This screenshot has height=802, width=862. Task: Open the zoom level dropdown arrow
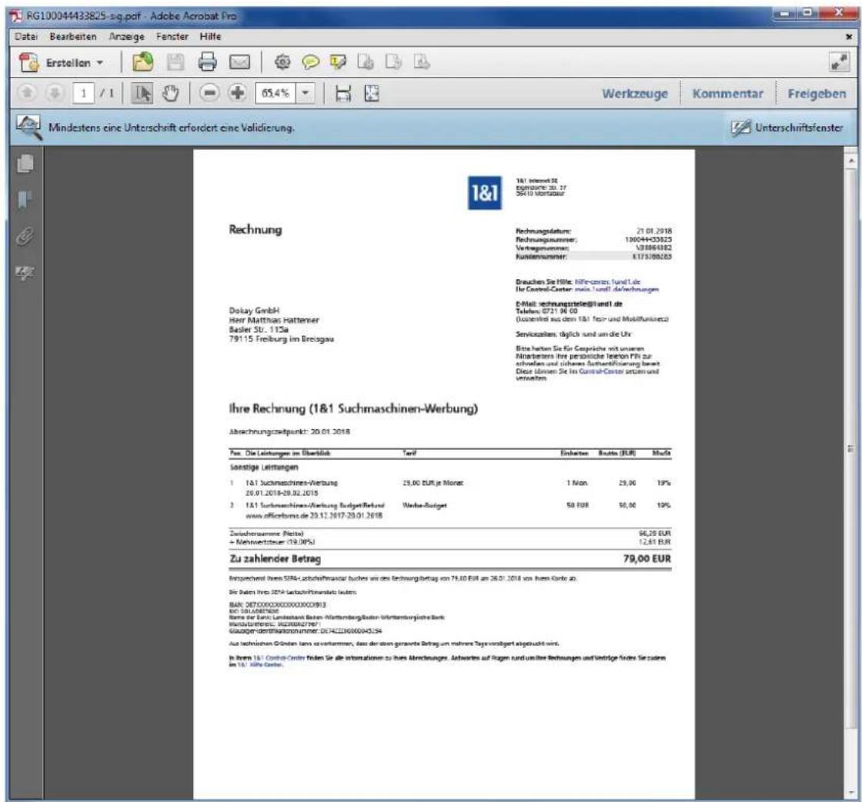point(305,93)
